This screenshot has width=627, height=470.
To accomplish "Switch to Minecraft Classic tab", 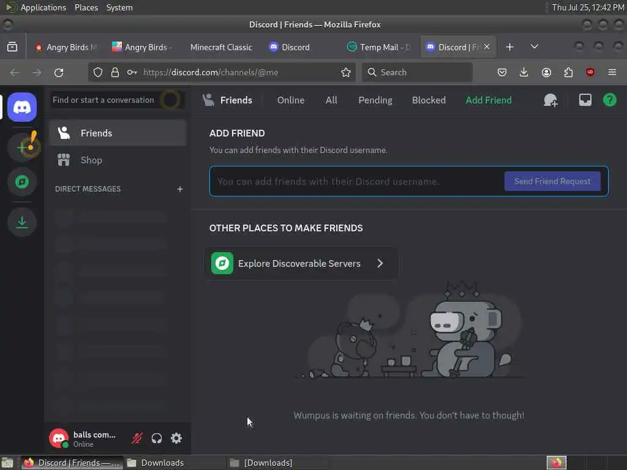I will (221, 47).
